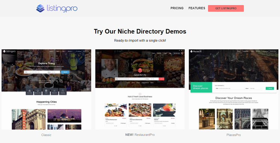
Task: Open the PlacesPro caption link
Action: tap(234, 135)
